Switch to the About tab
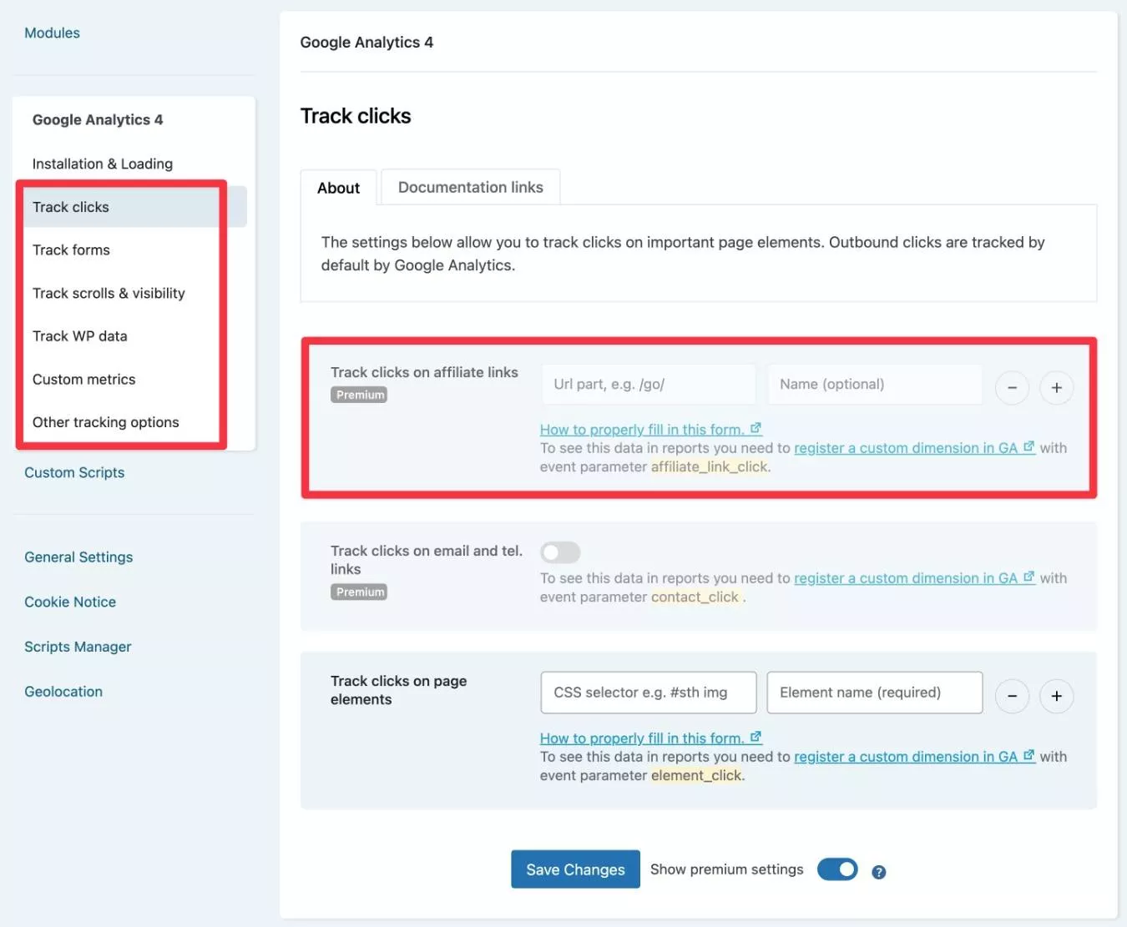This screenshot has height=927, width=1127. 338,188
